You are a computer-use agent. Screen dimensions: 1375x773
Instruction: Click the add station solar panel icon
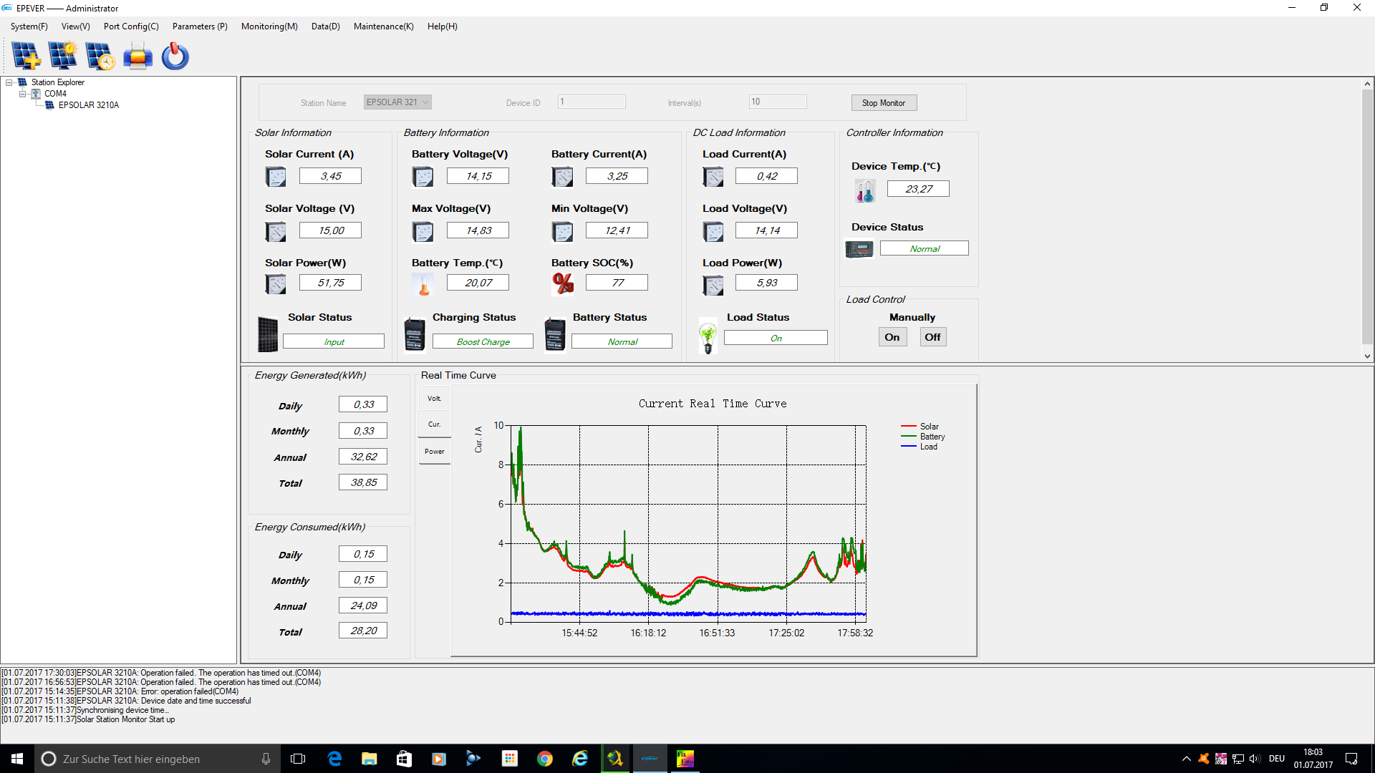tap(26, 56)
